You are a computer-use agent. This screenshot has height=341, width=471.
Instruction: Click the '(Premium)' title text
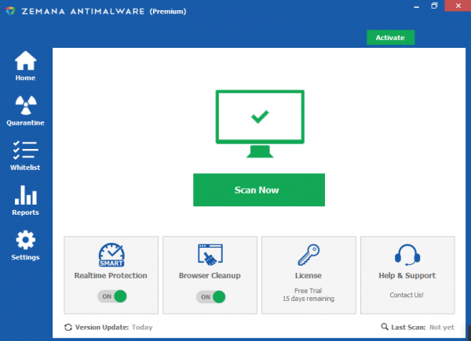(168, 12)
